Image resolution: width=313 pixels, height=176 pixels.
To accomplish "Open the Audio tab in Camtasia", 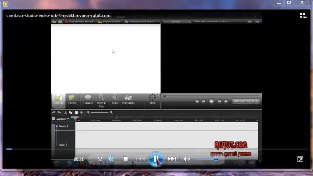I will click(115, 100).
